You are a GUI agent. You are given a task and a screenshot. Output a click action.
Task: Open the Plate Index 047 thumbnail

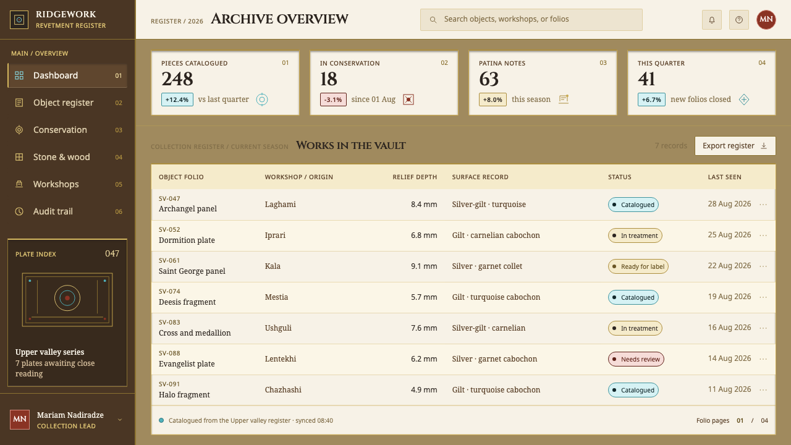(67, 300)
